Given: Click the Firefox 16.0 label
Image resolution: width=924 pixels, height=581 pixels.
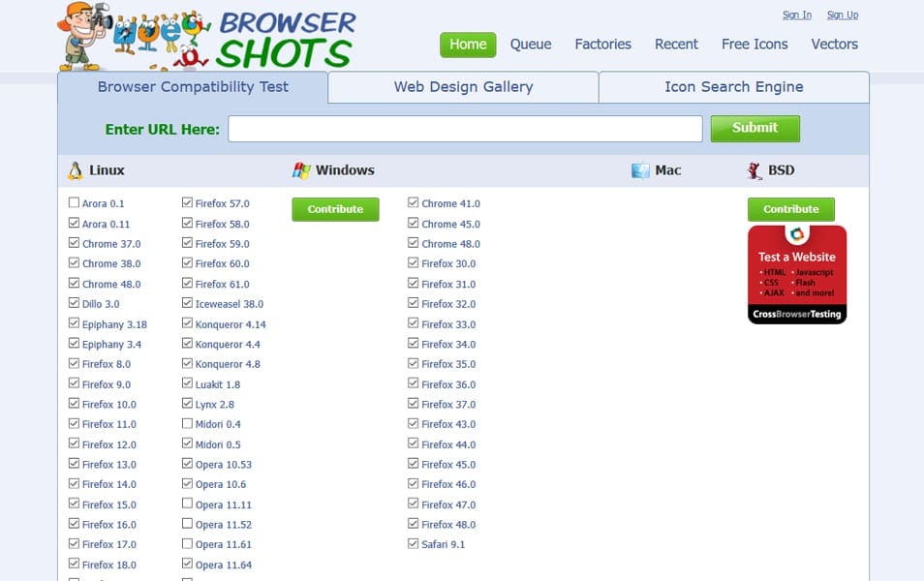Looking at the screenshot, I should click(109, 525).
